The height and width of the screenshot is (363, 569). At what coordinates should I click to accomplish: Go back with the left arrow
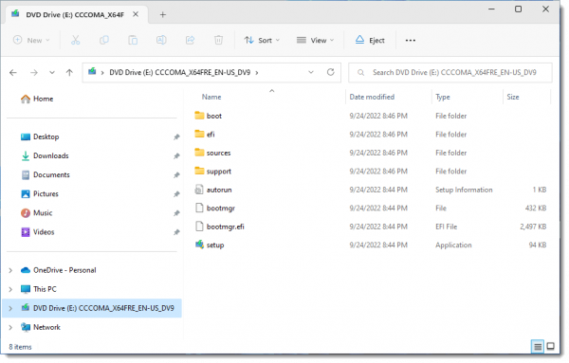[13, 73]
